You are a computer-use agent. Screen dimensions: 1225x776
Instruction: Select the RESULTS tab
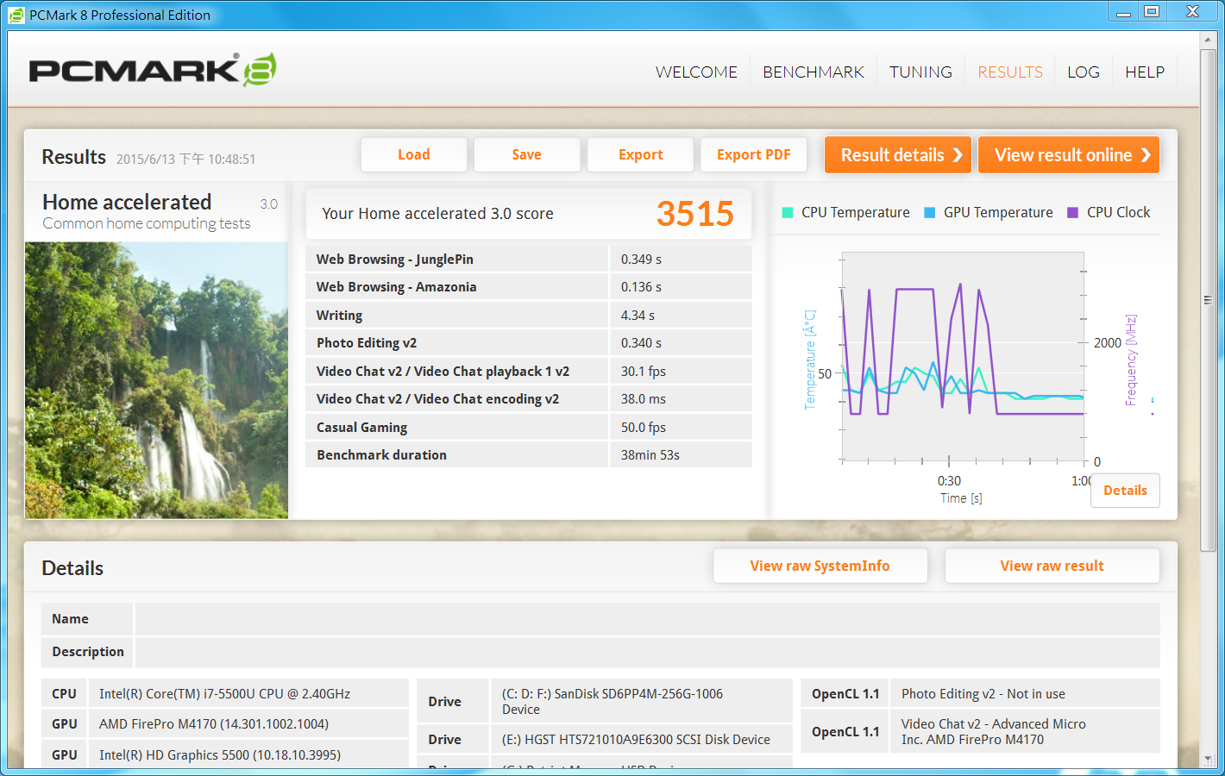click(x=1010, y=72)
